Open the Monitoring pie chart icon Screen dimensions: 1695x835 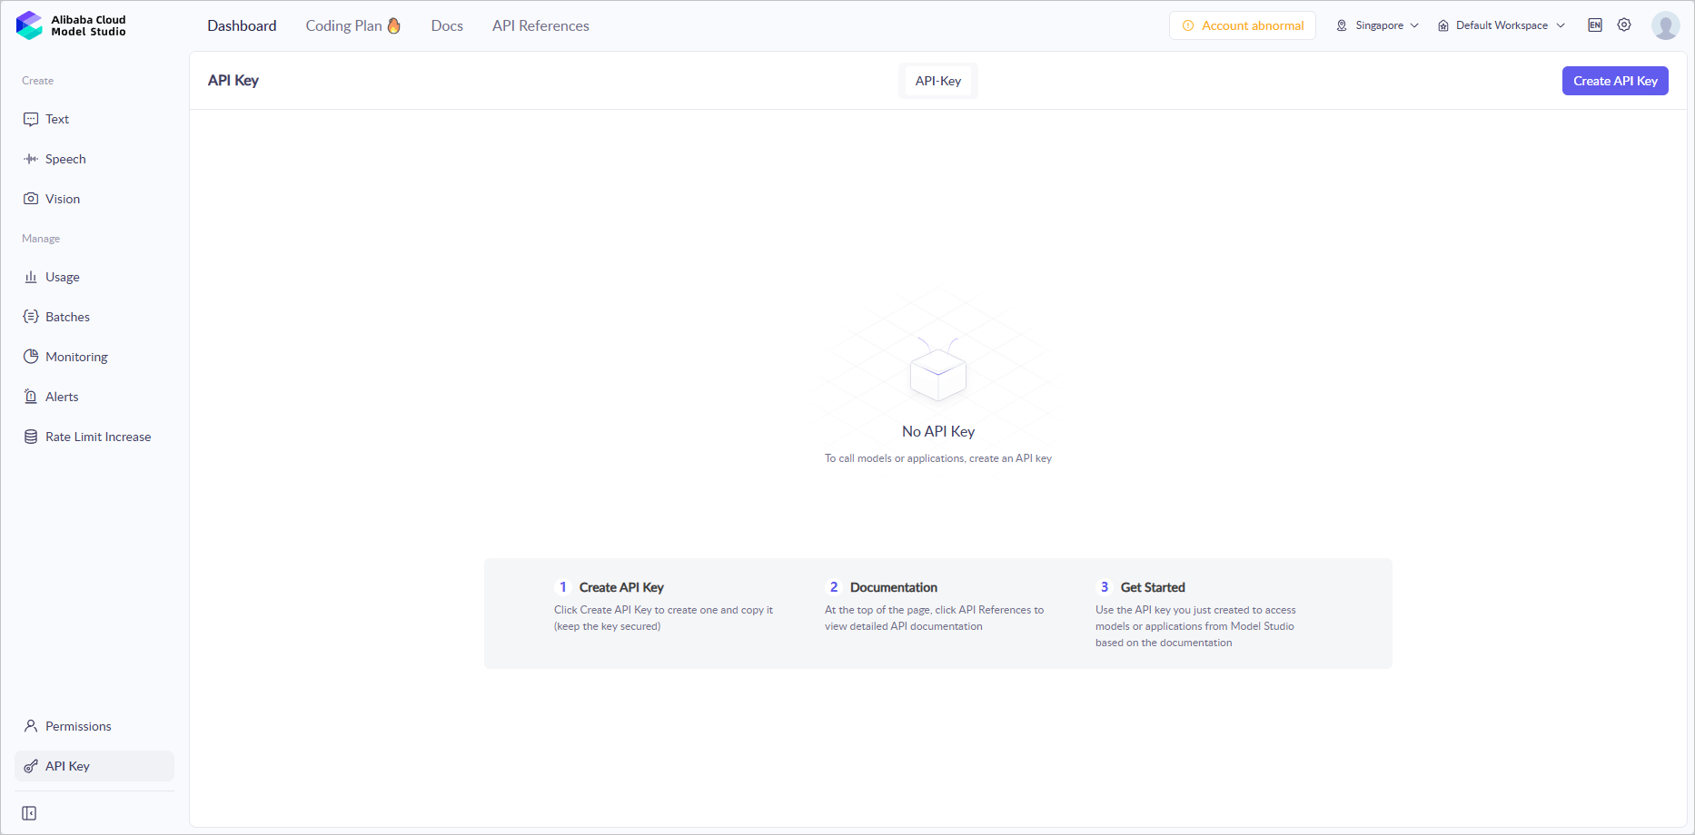(x=31, y=357)
